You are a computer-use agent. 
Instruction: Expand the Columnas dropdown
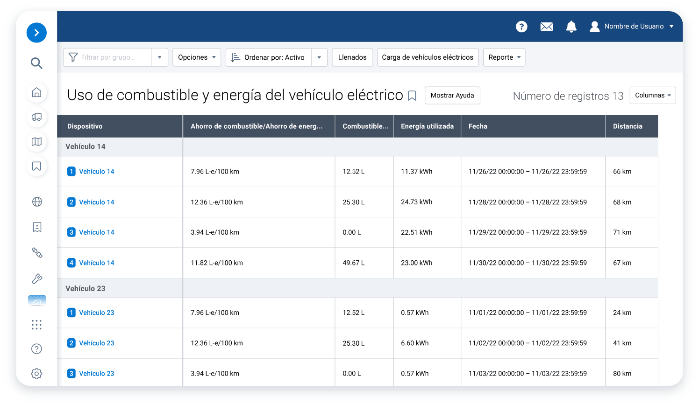[652, 95]
